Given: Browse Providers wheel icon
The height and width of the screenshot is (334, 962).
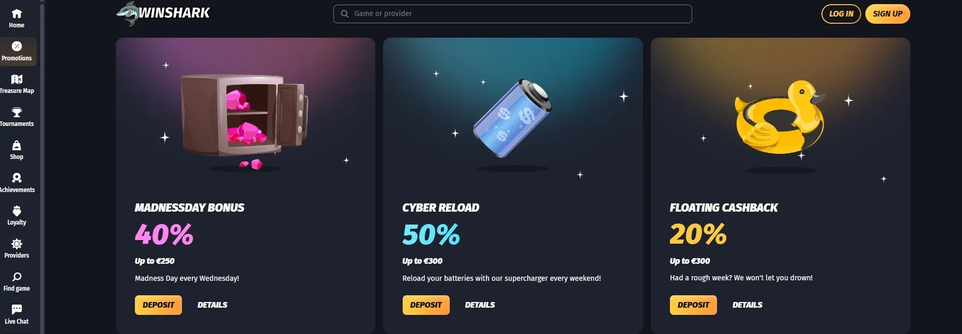Looking at the screenshot, I should tap(17, 244).
